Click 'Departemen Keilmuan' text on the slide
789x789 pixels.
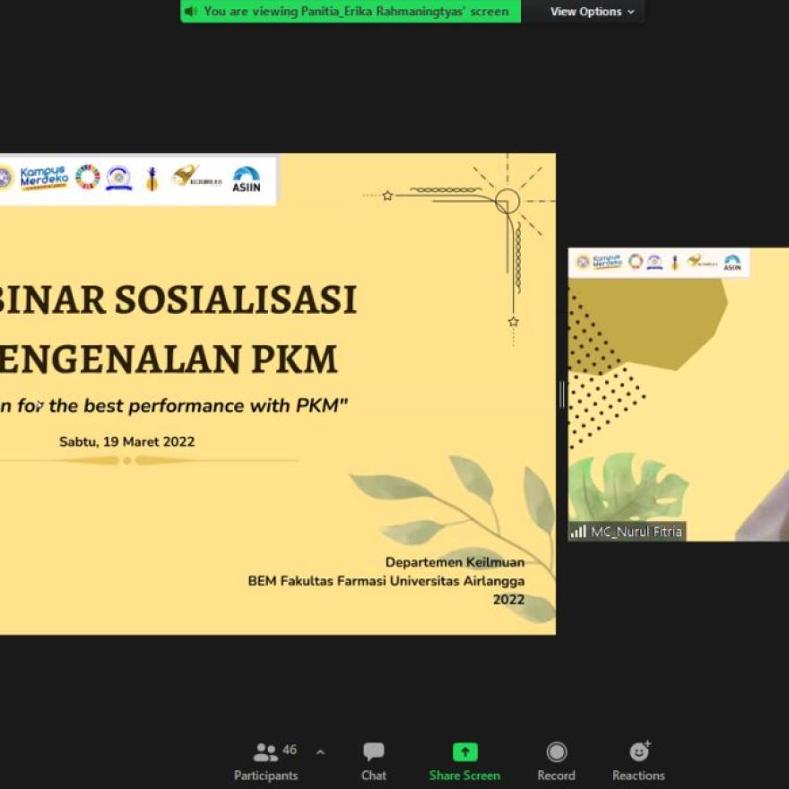point(455,562)
